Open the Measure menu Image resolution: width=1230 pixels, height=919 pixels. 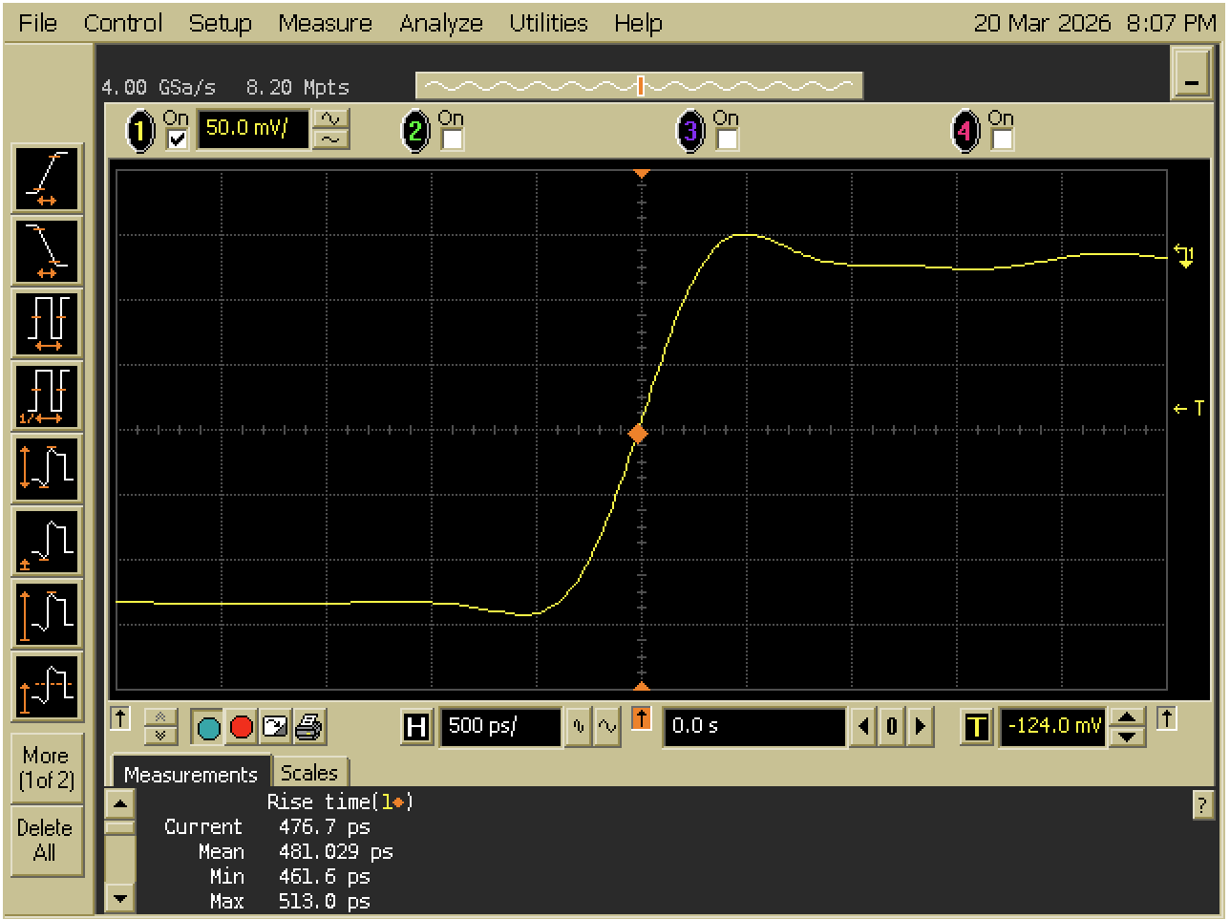(325, 23)
